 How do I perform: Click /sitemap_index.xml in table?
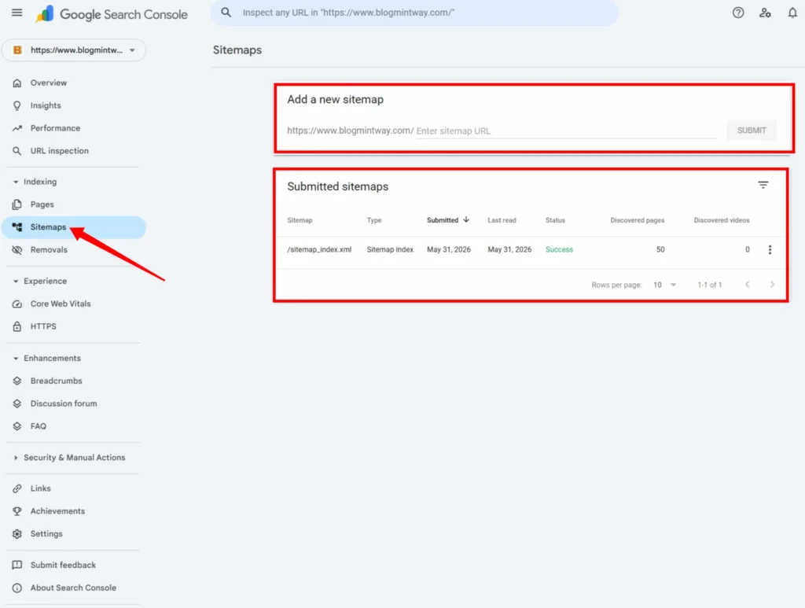click(x=319, y=249)
